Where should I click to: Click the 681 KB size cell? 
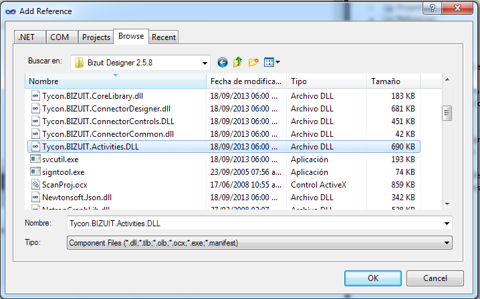pos(403,109)
